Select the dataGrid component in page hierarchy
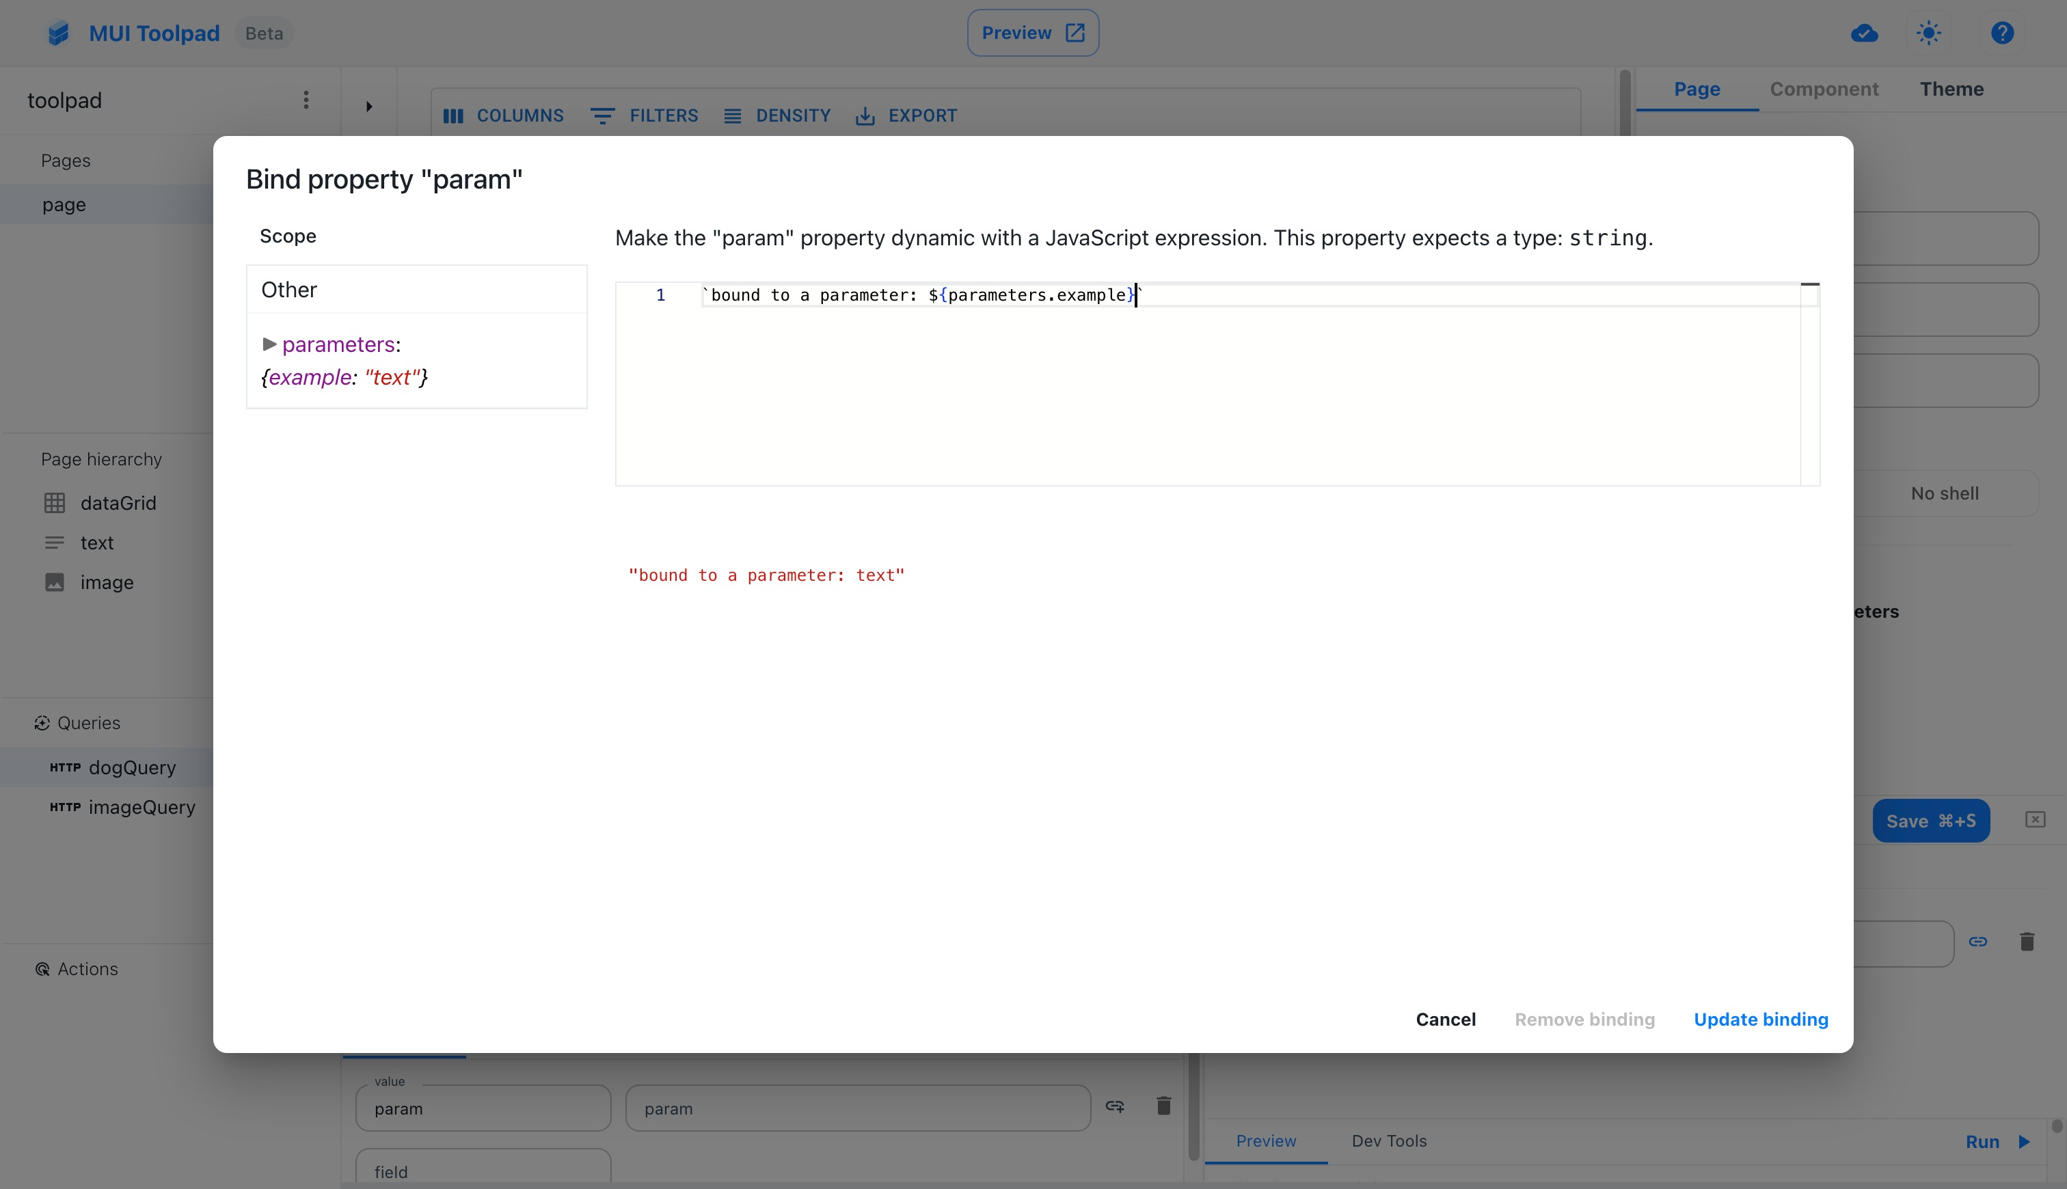Viewport: 2067px width, 1189px height. [117, 502]
